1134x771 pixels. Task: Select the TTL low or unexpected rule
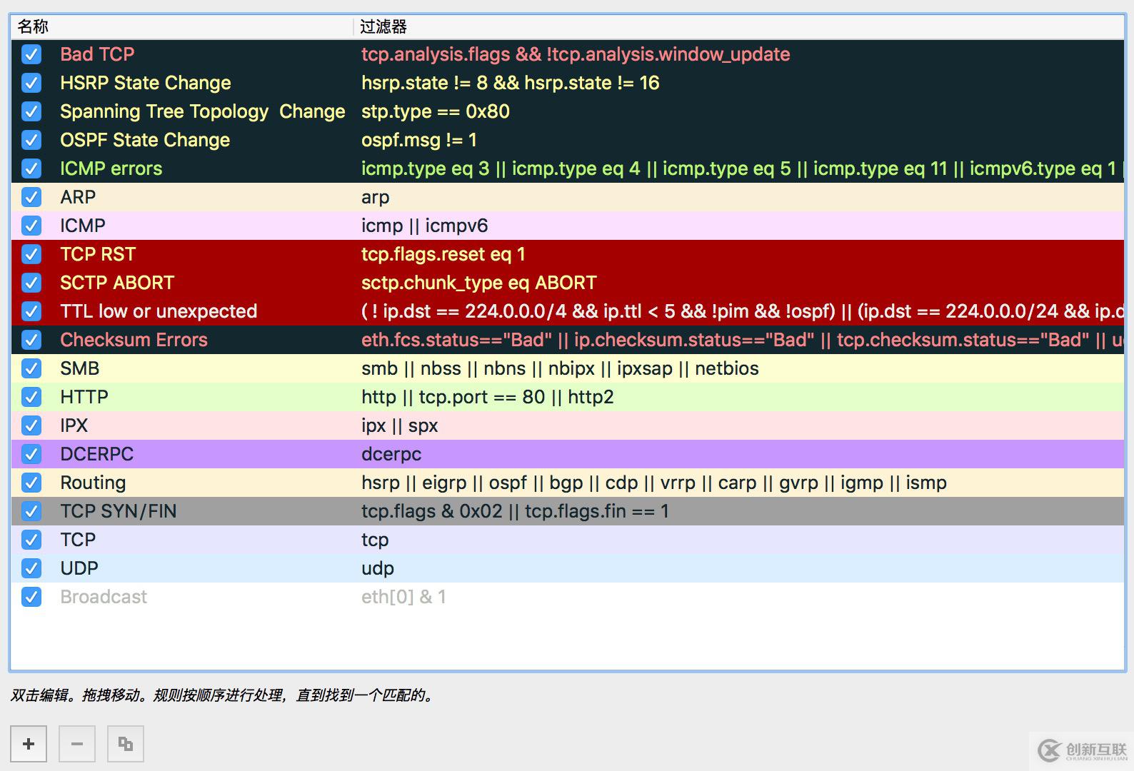(159, 311)
